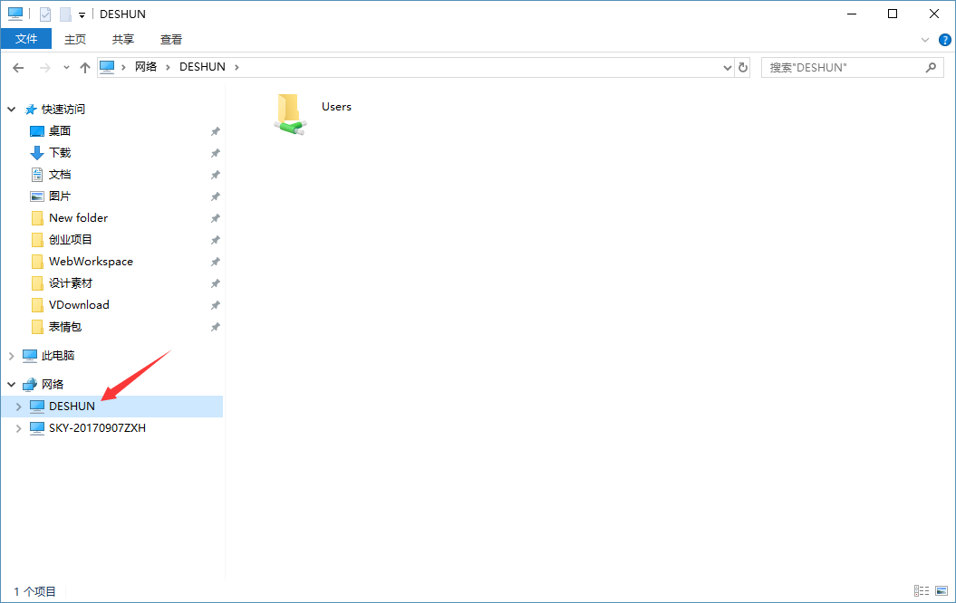Click pin icon next to New folder

pos(216,219)
